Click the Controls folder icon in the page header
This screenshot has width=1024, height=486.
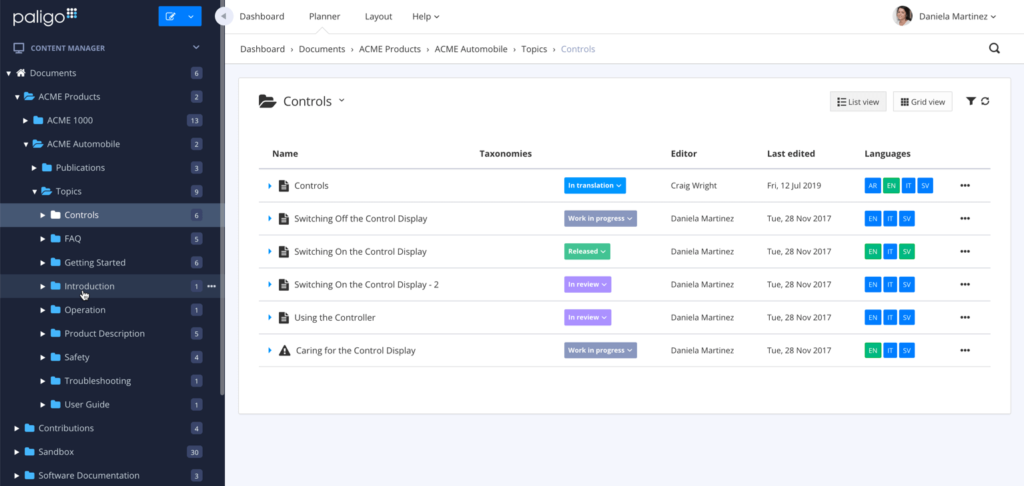coord(268,101)
